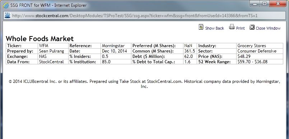Select the Print link
The height and width of the screenshot is (139, 289).
pyautogui.click(x=240, y=28)
